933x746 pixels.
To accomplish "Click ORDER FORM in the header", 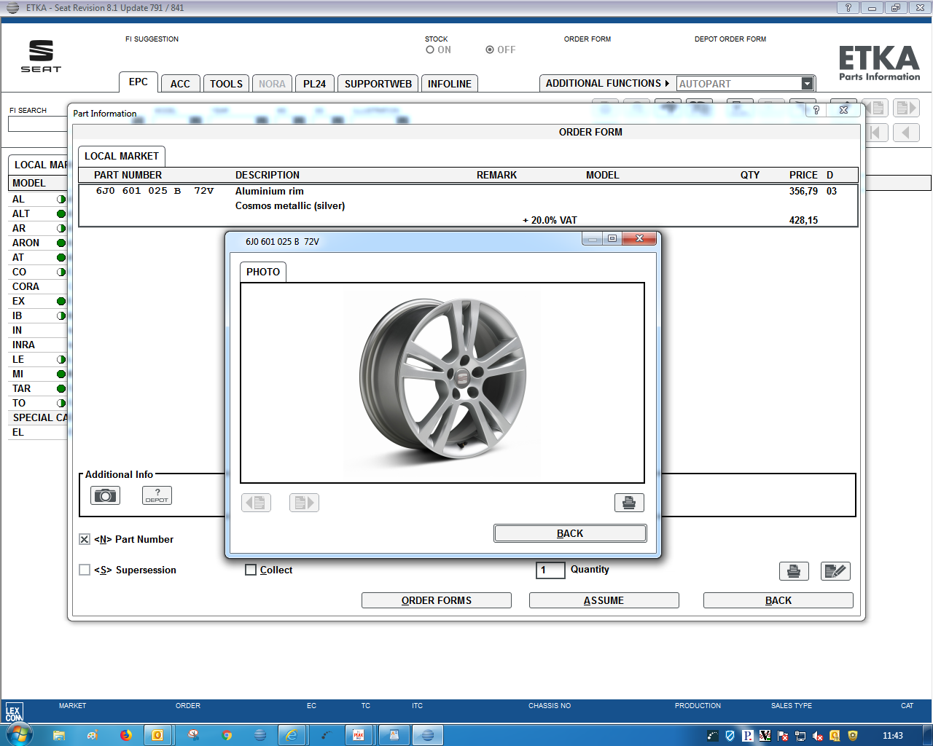I will pyautogui.click(x=587, y=39).
